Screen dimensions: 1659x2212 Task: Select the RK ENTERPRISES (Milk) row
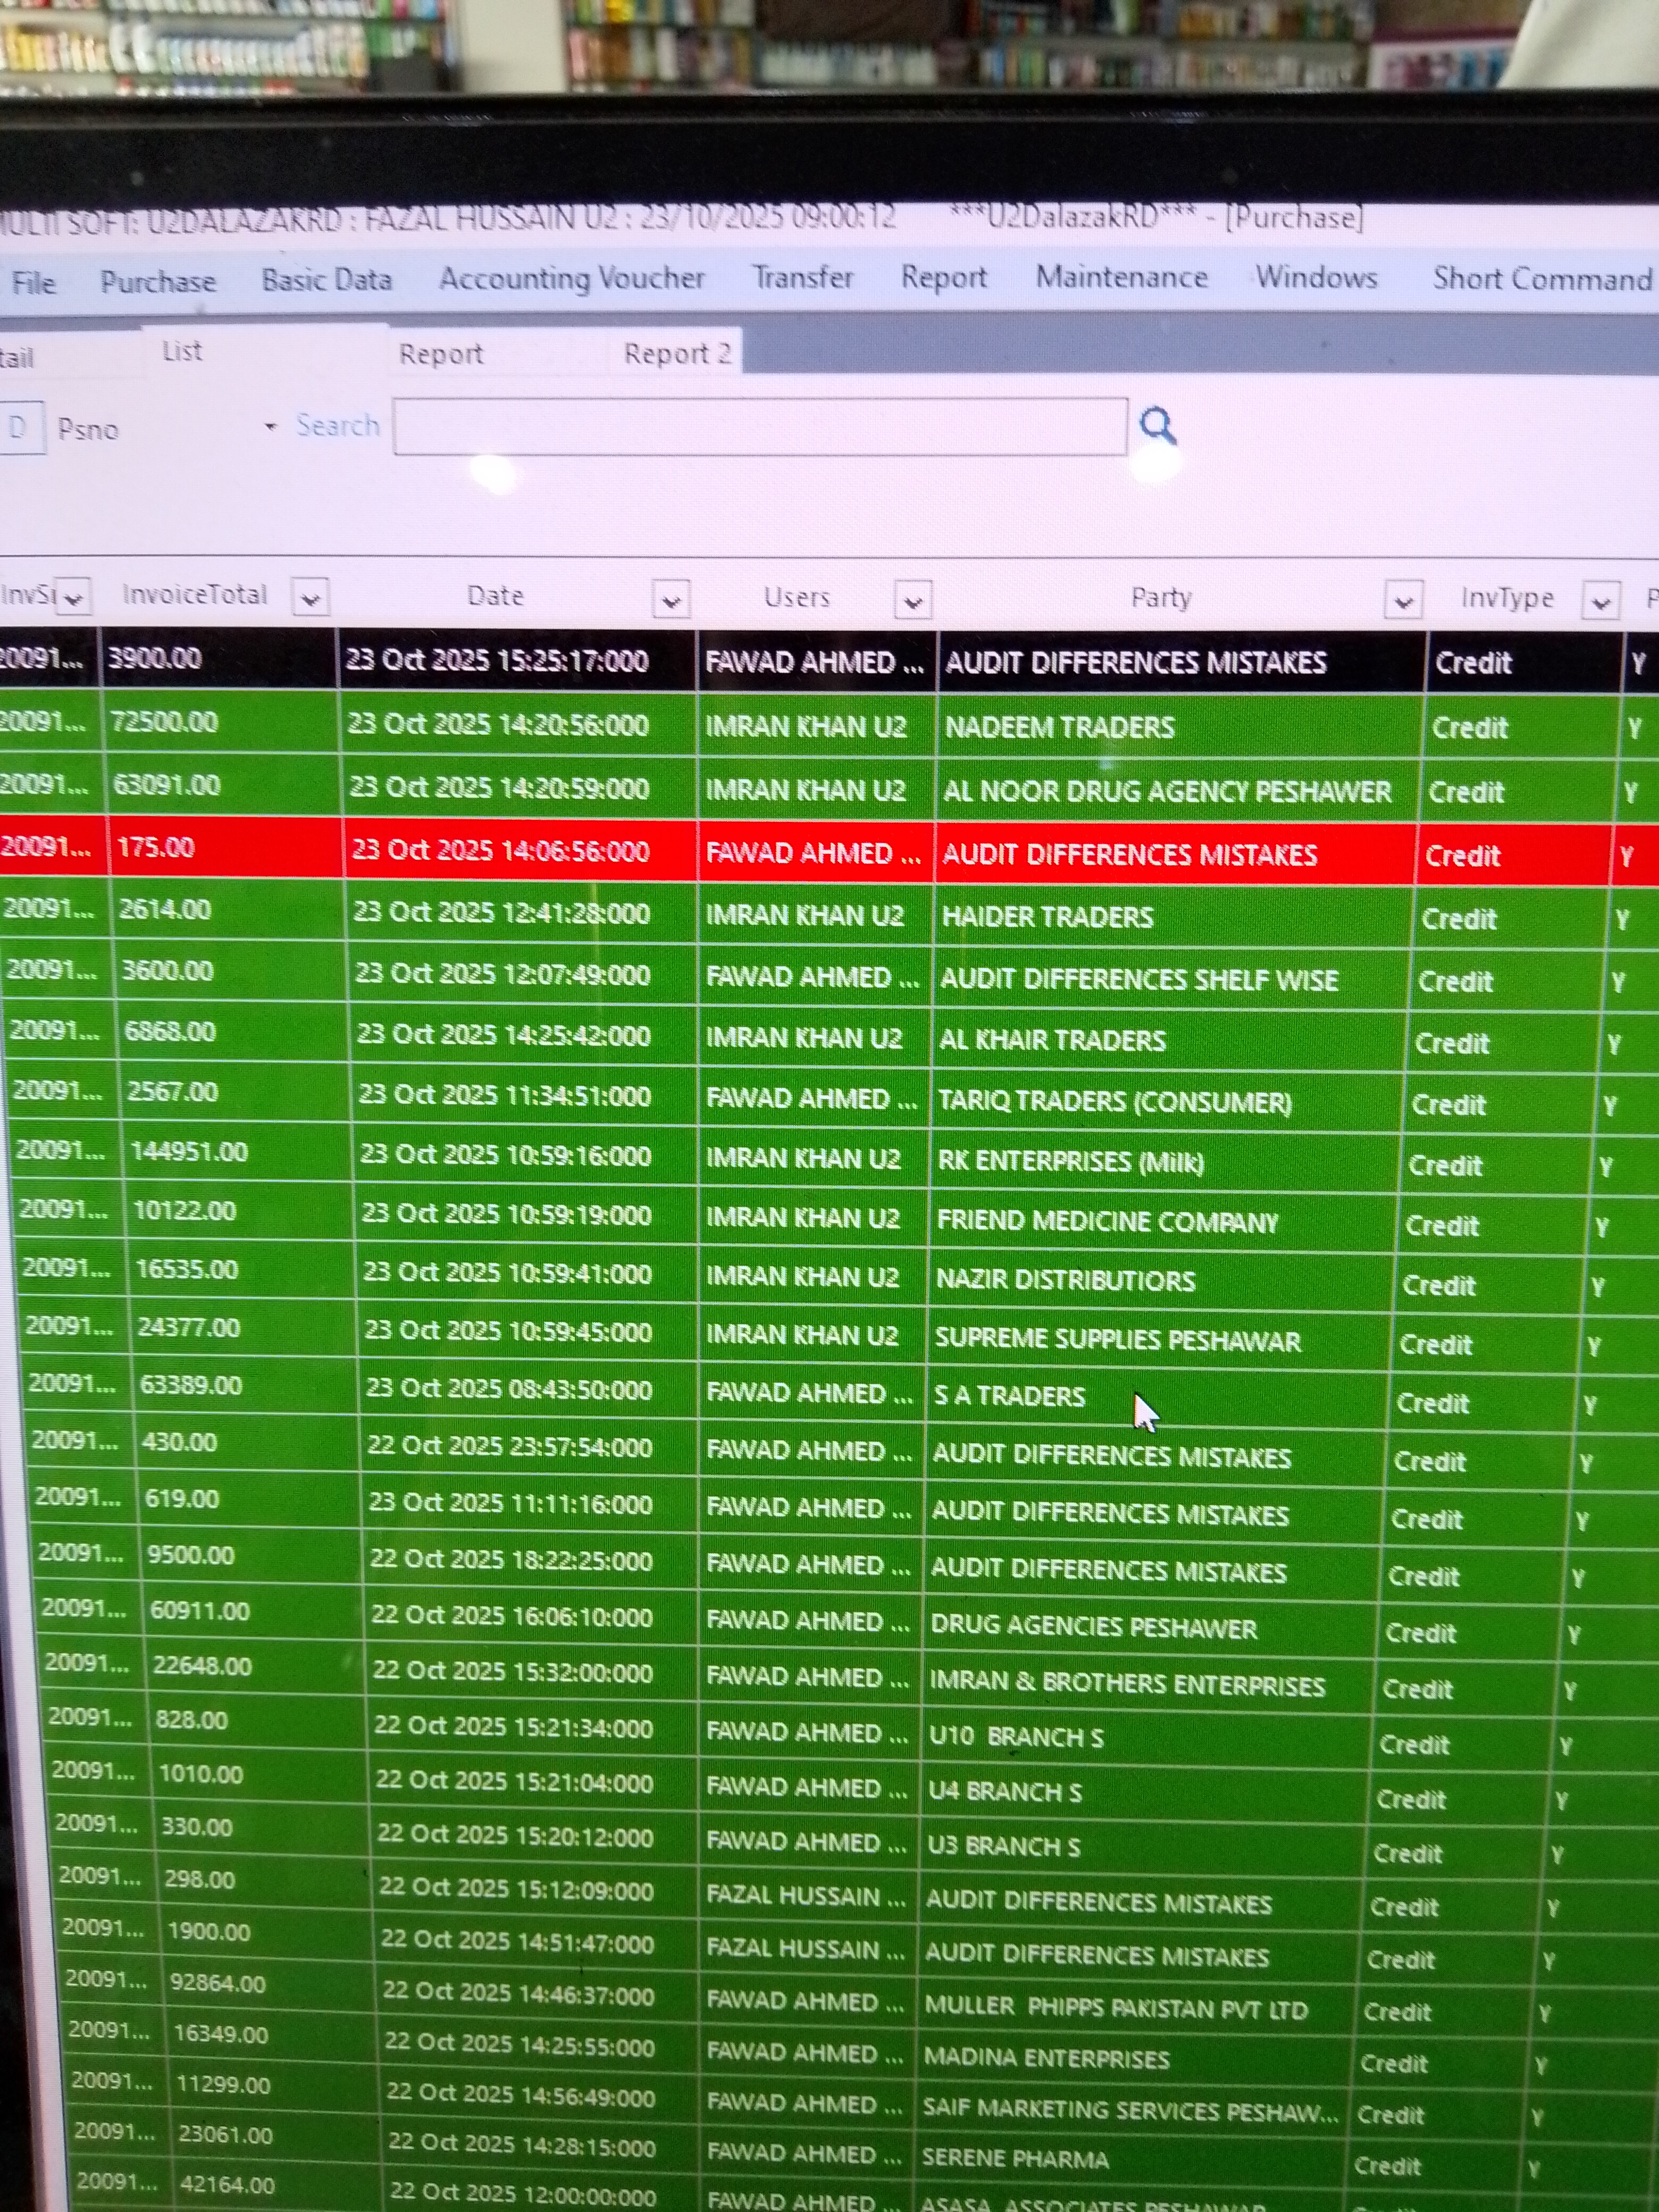point(1070,1161)
